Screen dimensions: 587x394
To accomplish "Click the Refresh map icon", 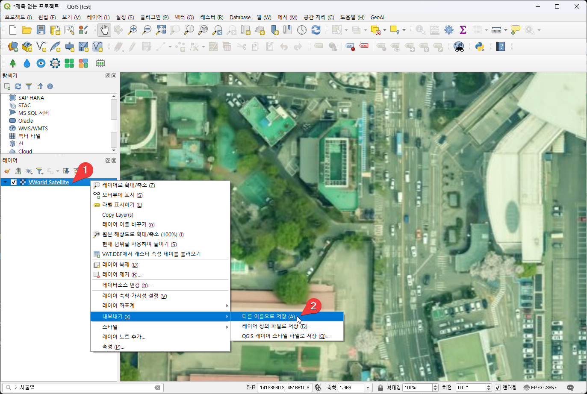I will coord(316,30).
